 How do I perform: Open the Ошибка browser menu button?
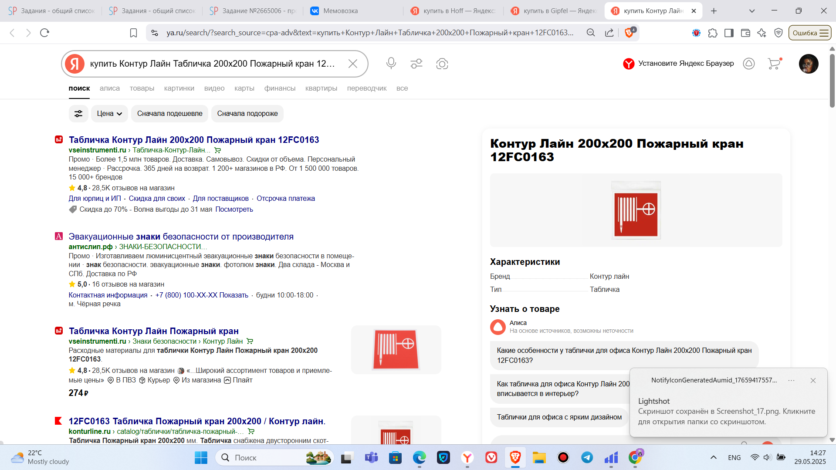(810, 33)
